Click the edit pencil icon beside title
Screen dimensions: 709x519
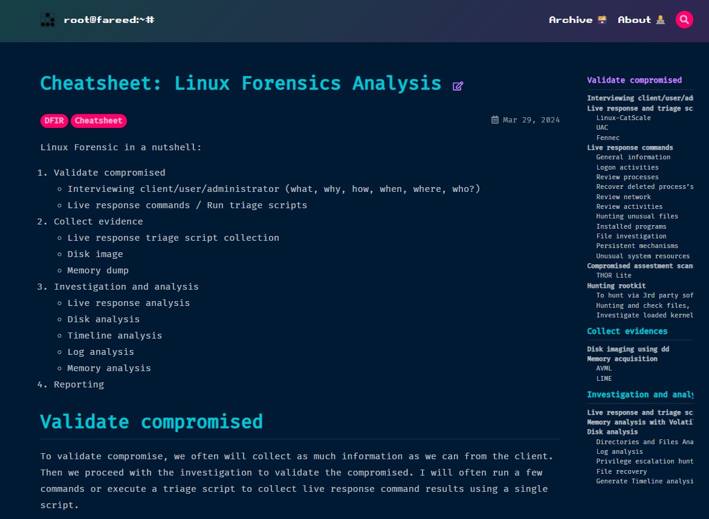coord(458,86)
